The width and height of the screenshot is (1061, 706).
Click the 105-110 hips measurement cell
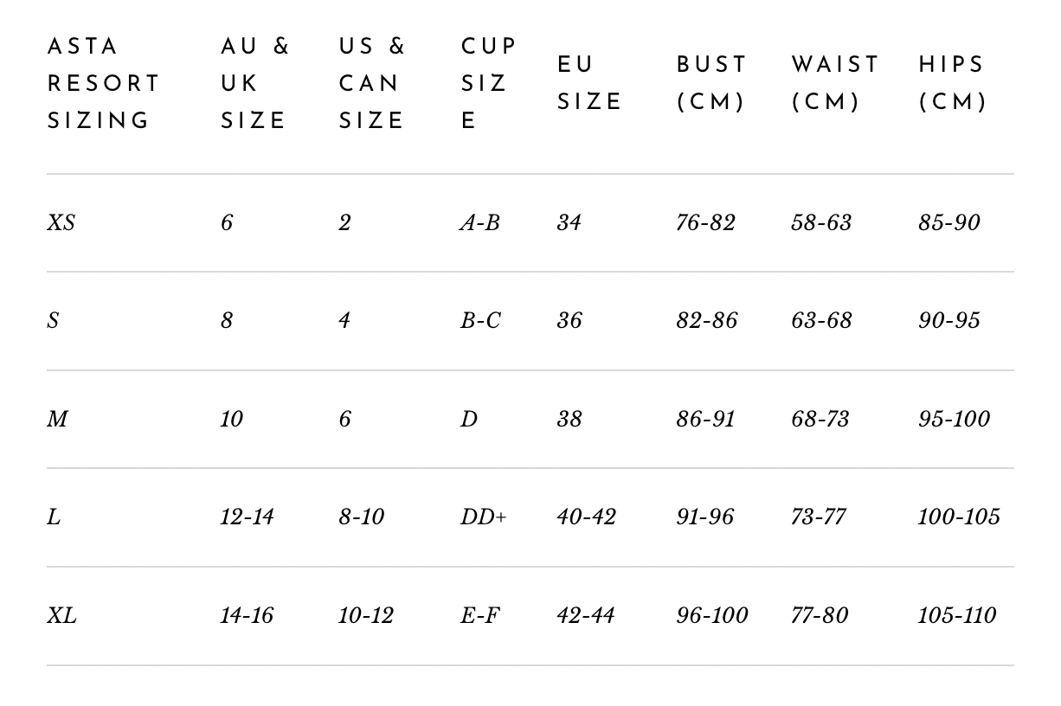957,616
